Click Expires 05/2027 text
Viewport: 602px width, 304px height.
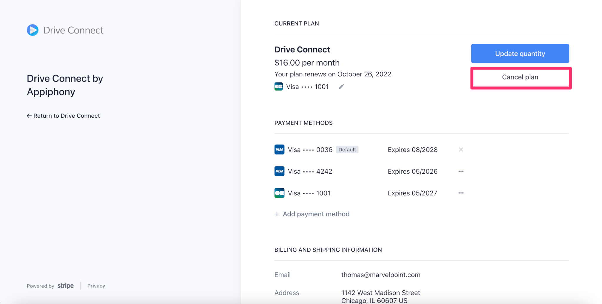(x=412, y=193)
